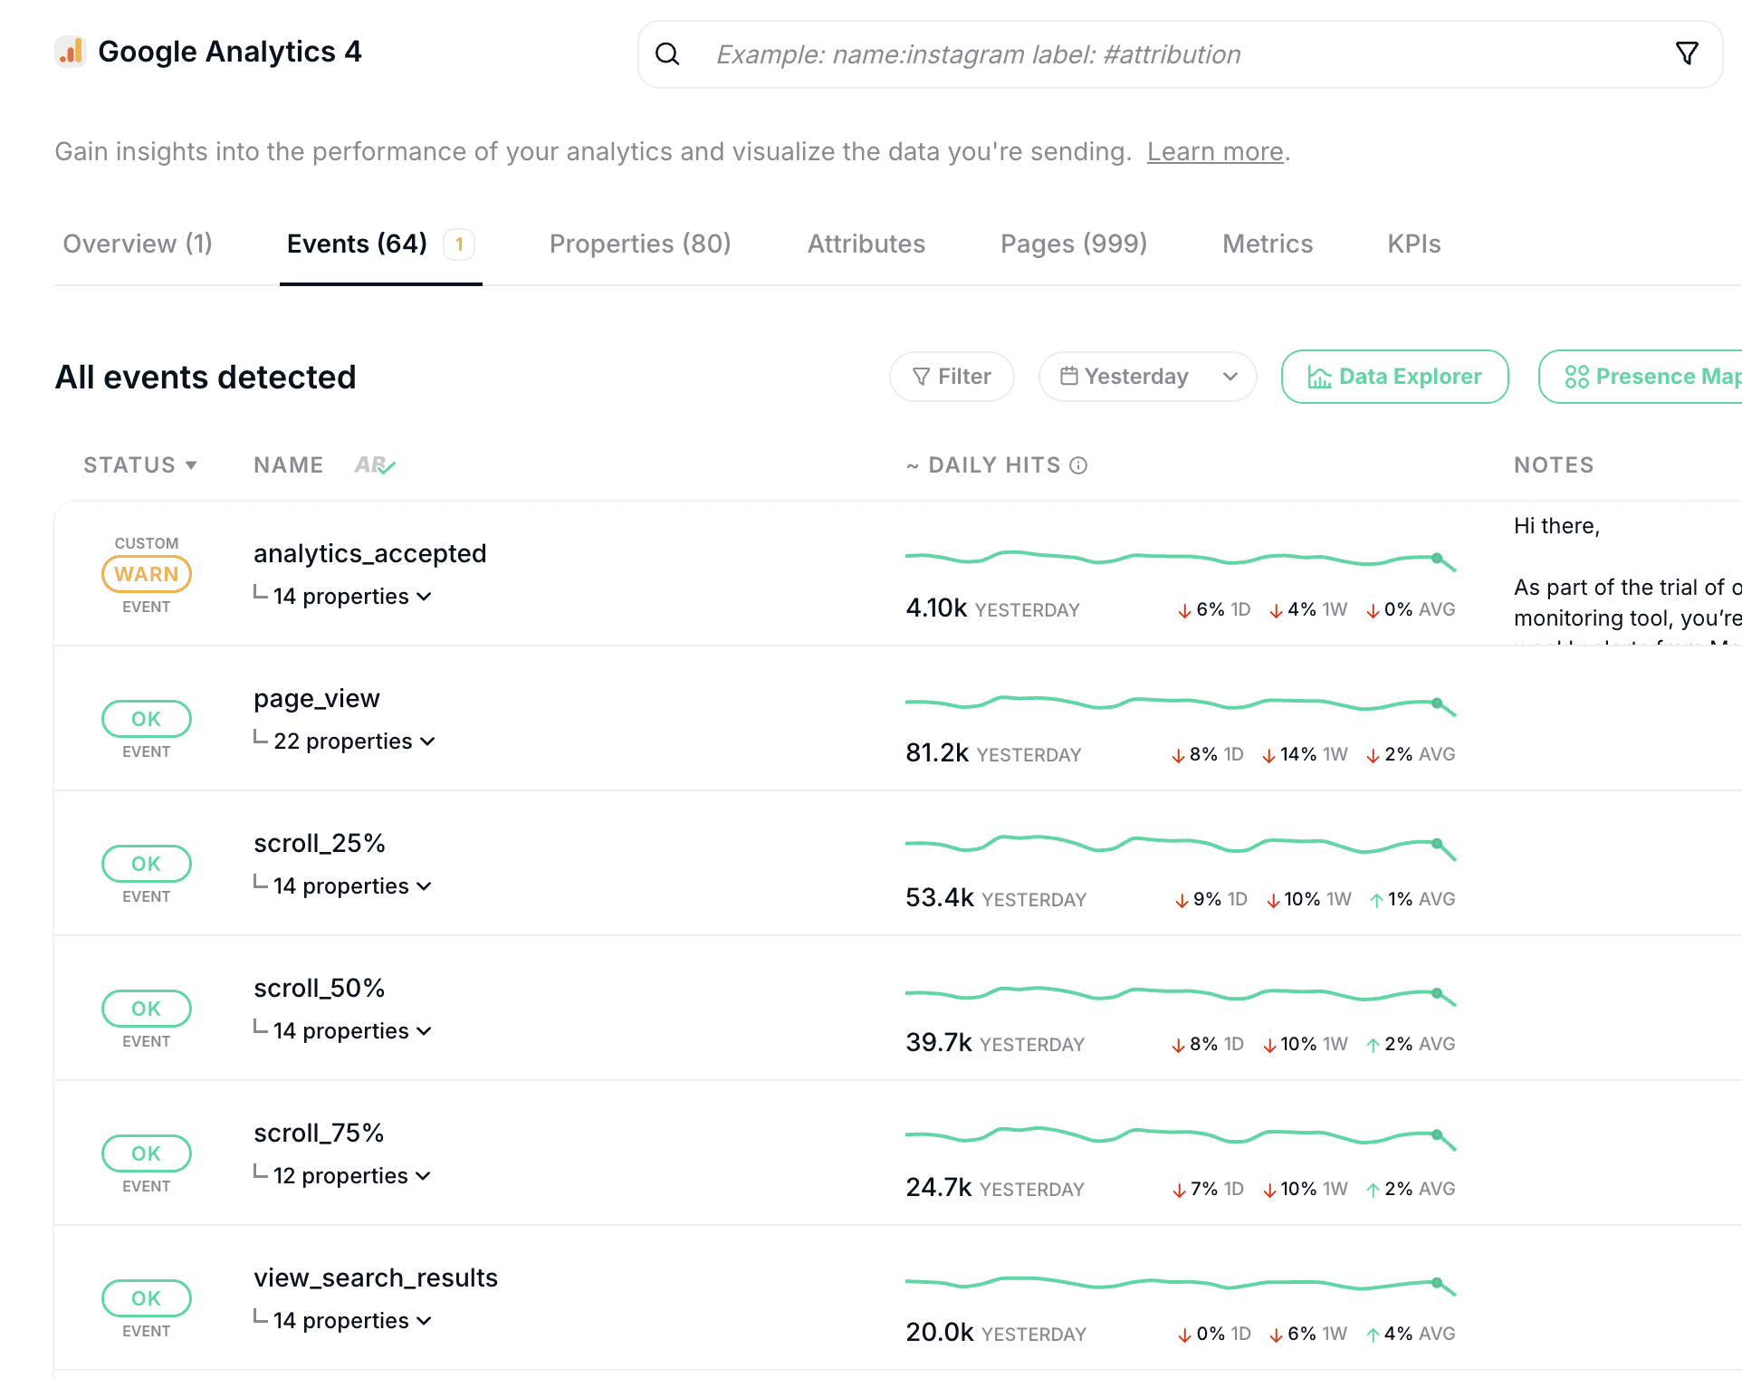
Task: Click the Google Analytics 4 logo icon
Action: coord(71,52)
